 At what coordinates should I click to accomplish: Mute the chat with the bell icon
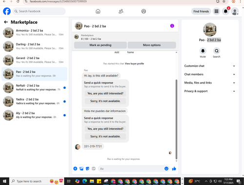point(203,51)
